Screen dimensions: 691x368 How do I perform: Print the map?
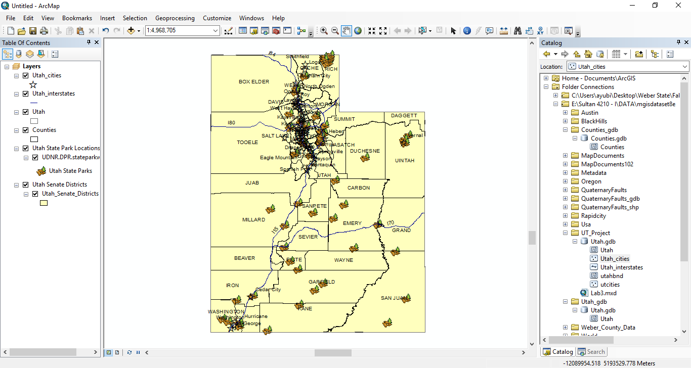coord(44,31)
